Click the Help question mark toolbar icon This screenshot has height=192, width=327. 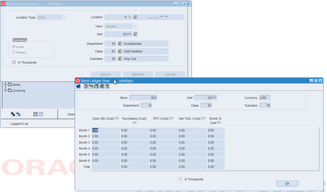[107, 86]
